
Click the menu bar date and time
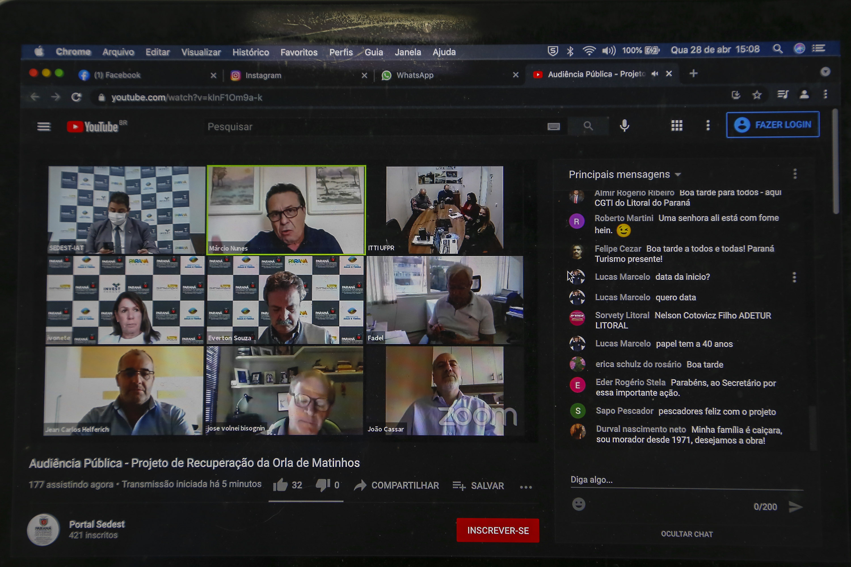[715, 49]
